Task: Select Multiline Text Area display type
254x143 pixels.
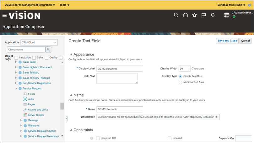Action: click(x=180, y=82)
